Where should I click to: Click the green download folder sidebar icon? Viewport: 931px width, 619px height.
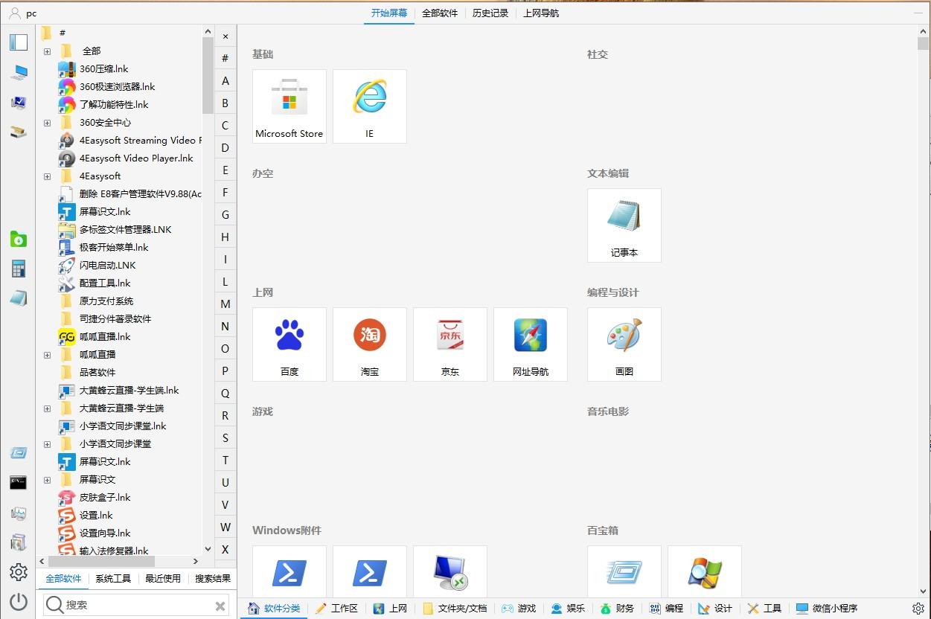click(x=19, y=239)
